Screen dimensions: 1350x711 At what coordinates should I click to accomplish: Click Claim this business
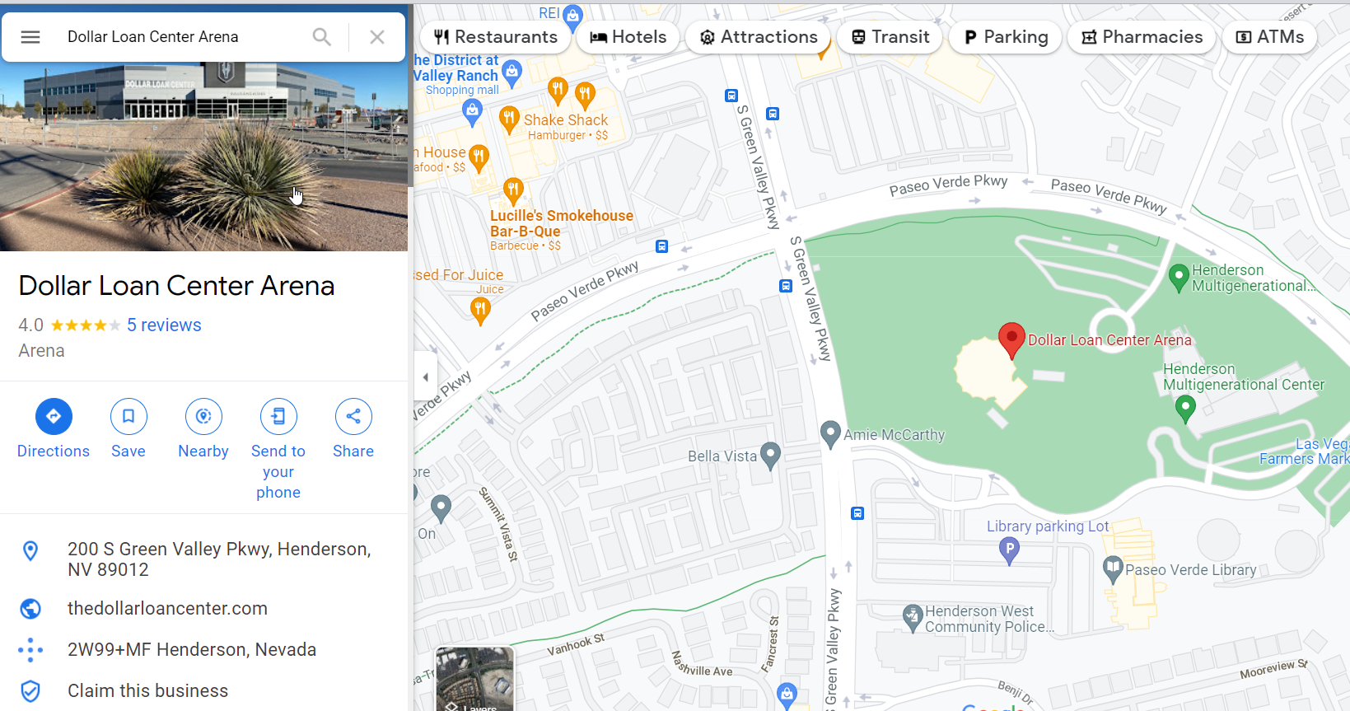pos(147,691)
